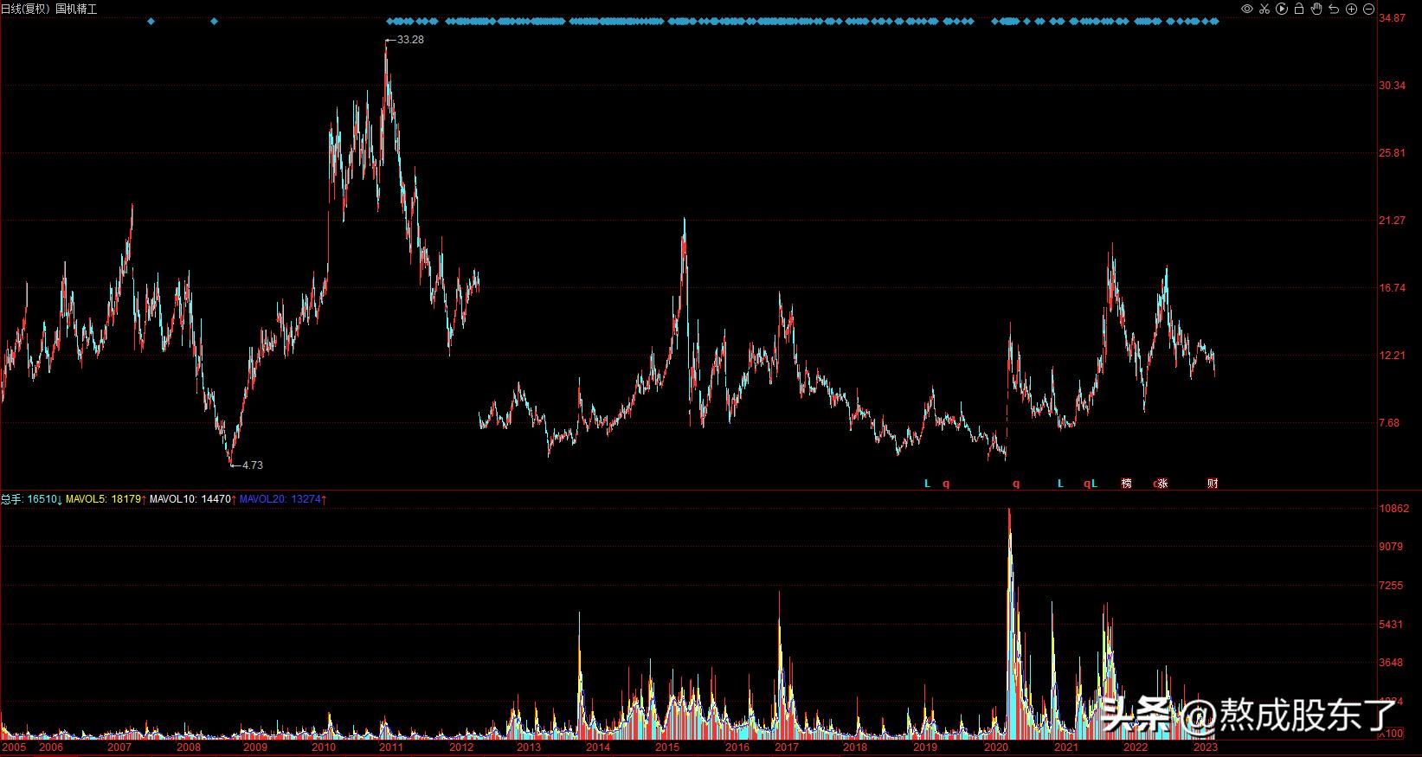This screenshot has width=1422, height=757.
Task: Click the undo back-arrow icon
Action: 1334,9
